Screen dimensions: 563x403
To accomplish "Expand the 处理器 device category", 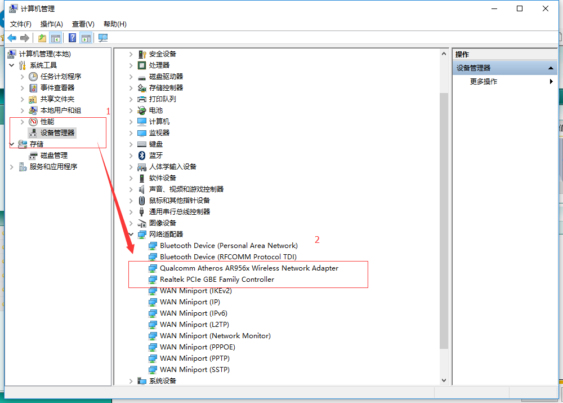I will pyautogui.click(x=131, y=65).
